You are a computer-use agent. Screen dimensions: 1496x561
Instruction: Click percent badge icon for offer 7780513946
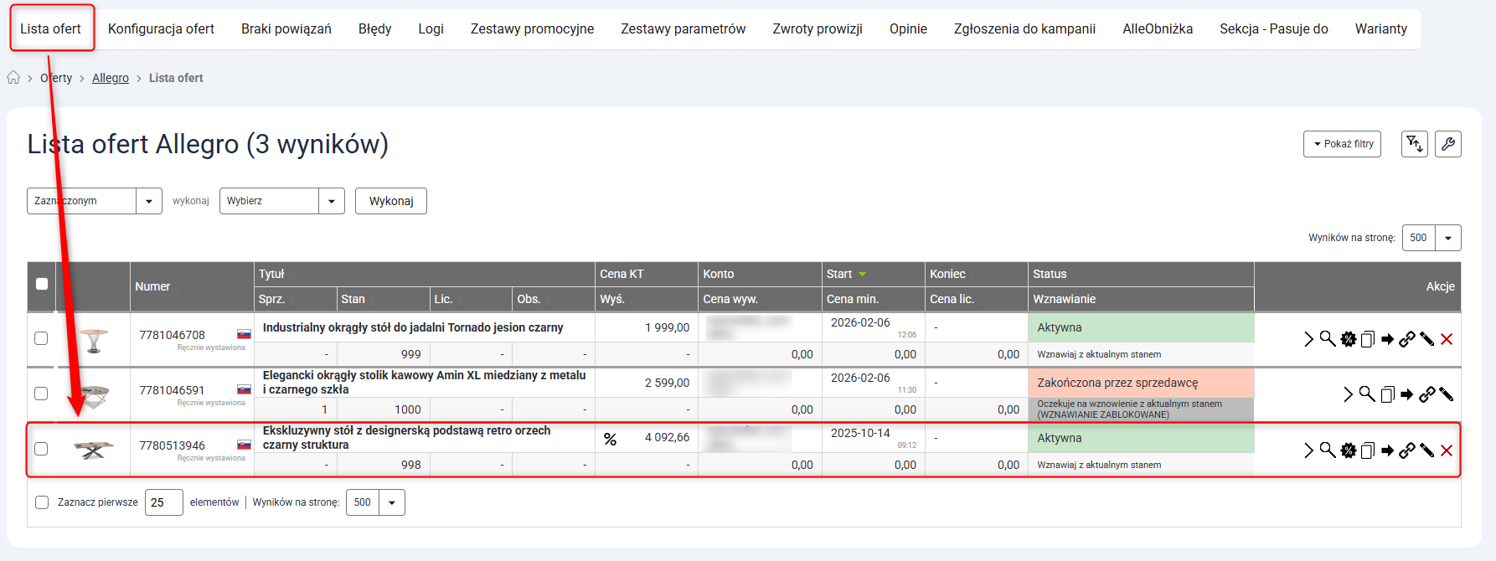[x=610, y=439]
